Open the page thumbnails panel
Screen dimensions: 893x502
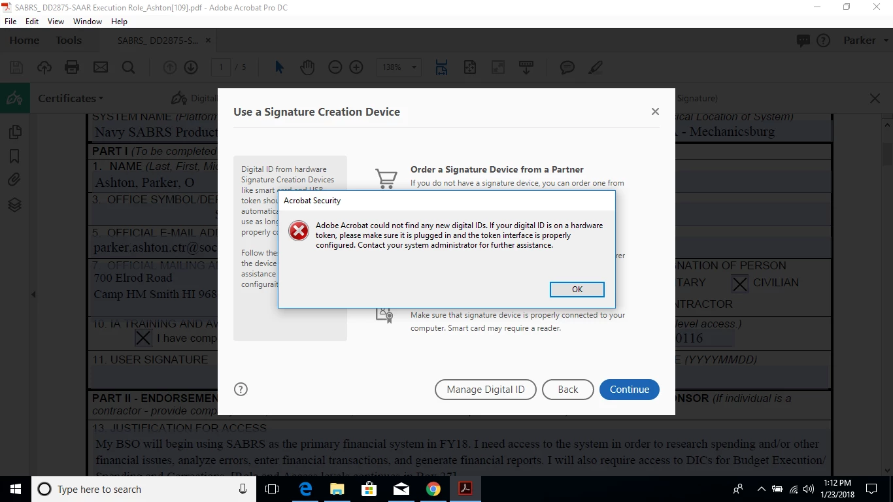14,132
